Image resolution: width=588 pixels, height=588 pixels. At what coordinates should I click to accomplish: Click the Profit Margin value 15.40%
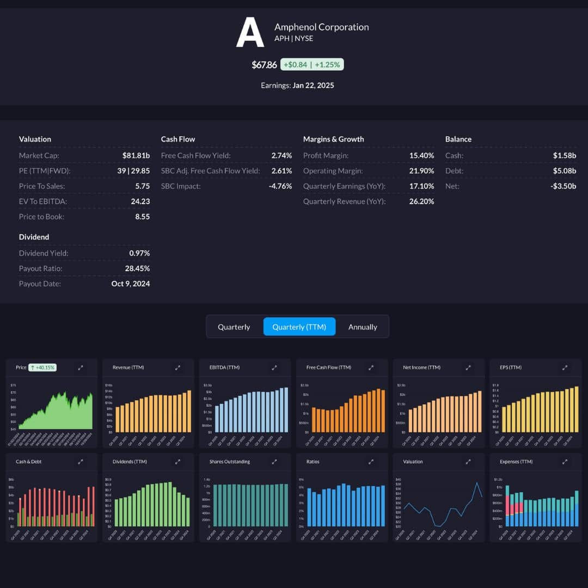click(421, 156)
